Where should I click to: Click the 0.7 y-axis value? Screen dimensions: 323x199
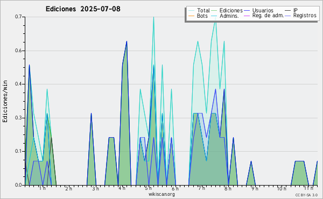[x=18, y=17]
